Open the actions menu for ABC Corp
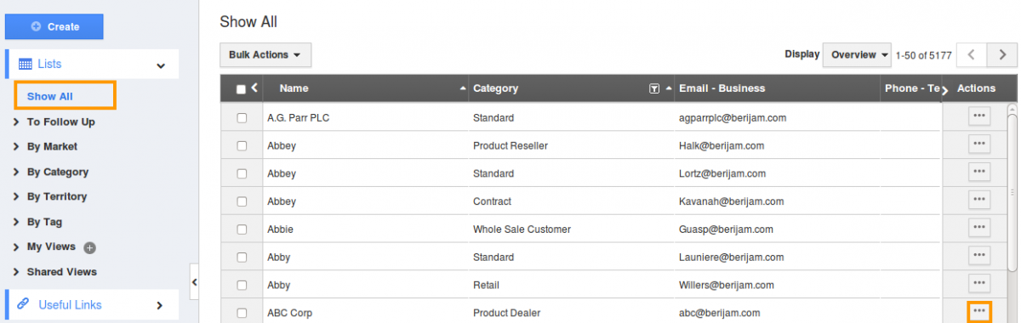The height and width of the screenshot is (323, 1021). (x=979, y=312)
